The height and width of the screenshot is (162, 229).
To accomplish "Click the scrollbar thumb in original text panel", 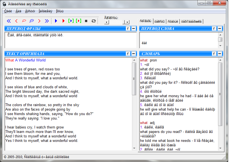I will [x=134, y=79].
